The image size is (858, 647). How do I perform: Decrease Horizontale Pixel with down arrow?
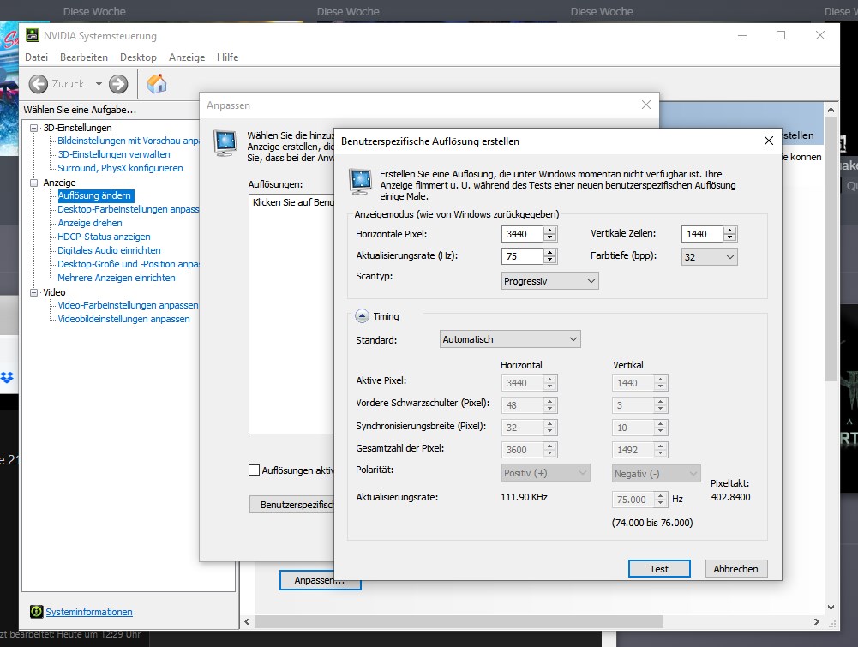pyautogui.click(x=550, y=238)
